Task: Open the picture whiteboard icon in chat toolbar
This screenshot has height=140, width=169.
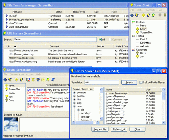Action: coord(28,79)
